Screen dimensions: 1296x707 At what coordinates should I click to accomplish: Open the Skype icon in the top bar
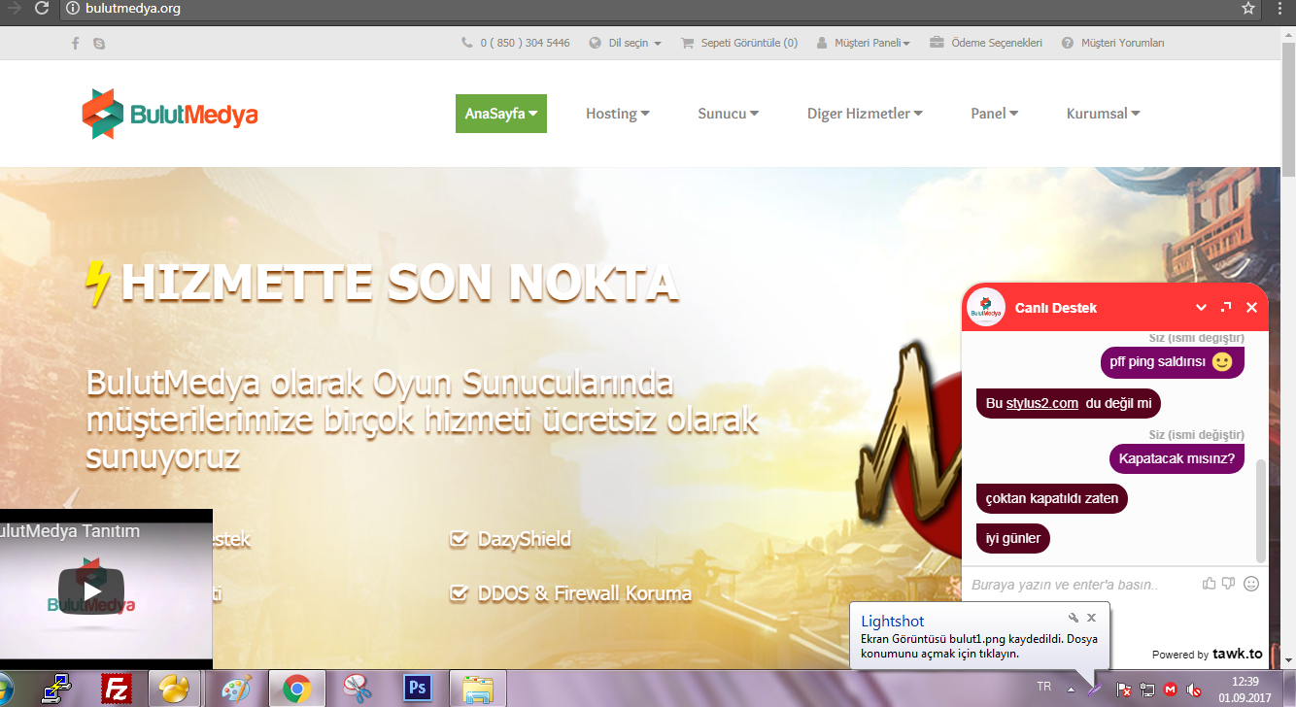pos(99,43)
